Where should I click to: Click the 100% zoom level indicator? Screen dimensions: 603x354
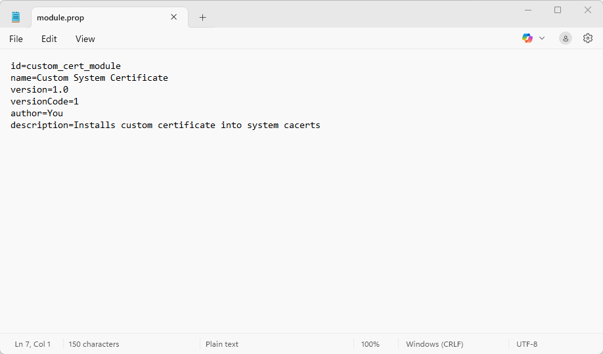click(370, 344)
